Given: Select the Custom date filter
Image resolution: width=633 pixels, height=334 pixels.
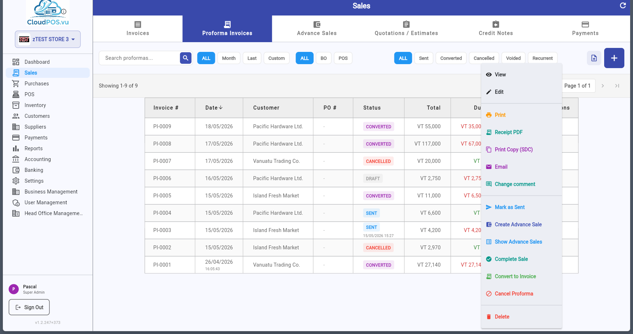Looking at the screenshot, I should 276,58.
